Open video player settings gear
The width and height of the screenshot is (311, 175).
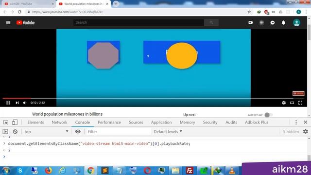coord(284,103)
